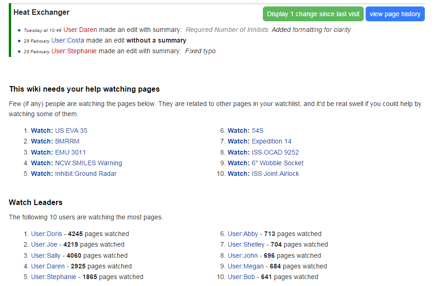The height and width of the screenshot is (286, 435).
Task: Open the 6" Wobble Socket link
Action: [278, 163]
